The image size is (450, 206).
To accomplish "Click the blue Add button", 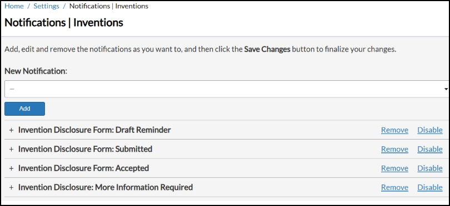I will (x=24, y=109).
